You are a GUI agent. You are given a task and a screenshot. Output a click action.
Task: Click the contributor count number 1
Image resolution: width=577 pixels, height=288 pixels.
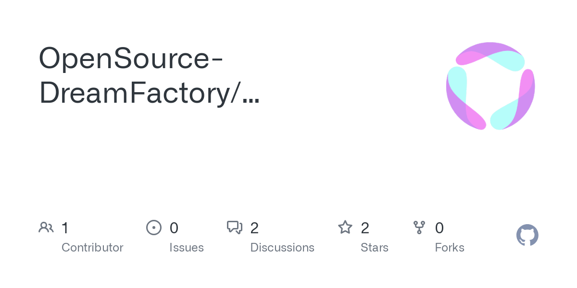pos(65,228)
